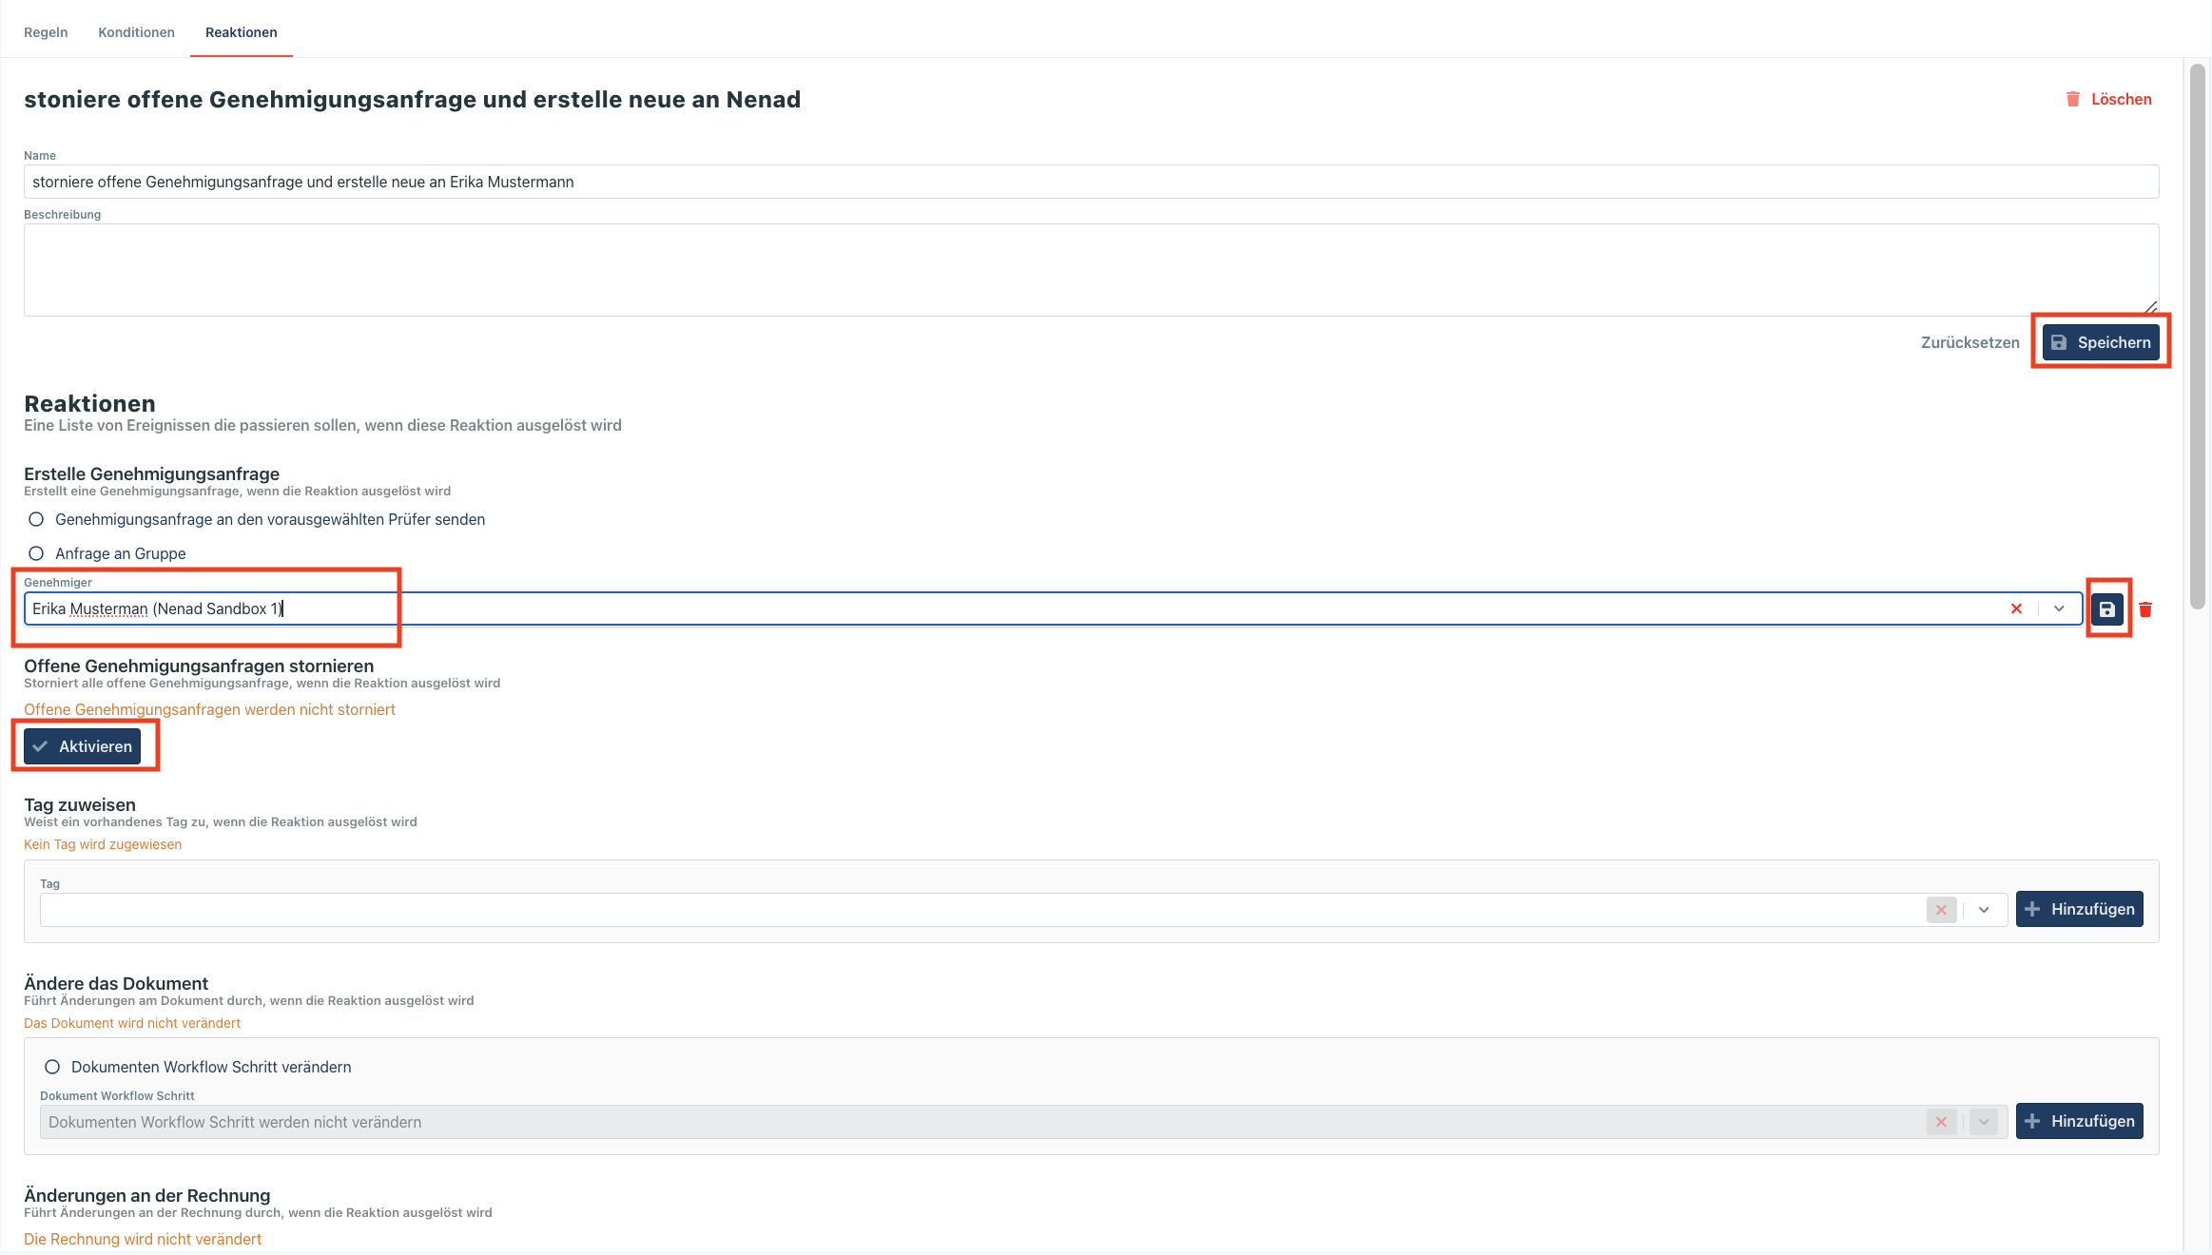Open the Tag dropdown
The height and width of the screenshot is (1255, 2212).
1984,910
